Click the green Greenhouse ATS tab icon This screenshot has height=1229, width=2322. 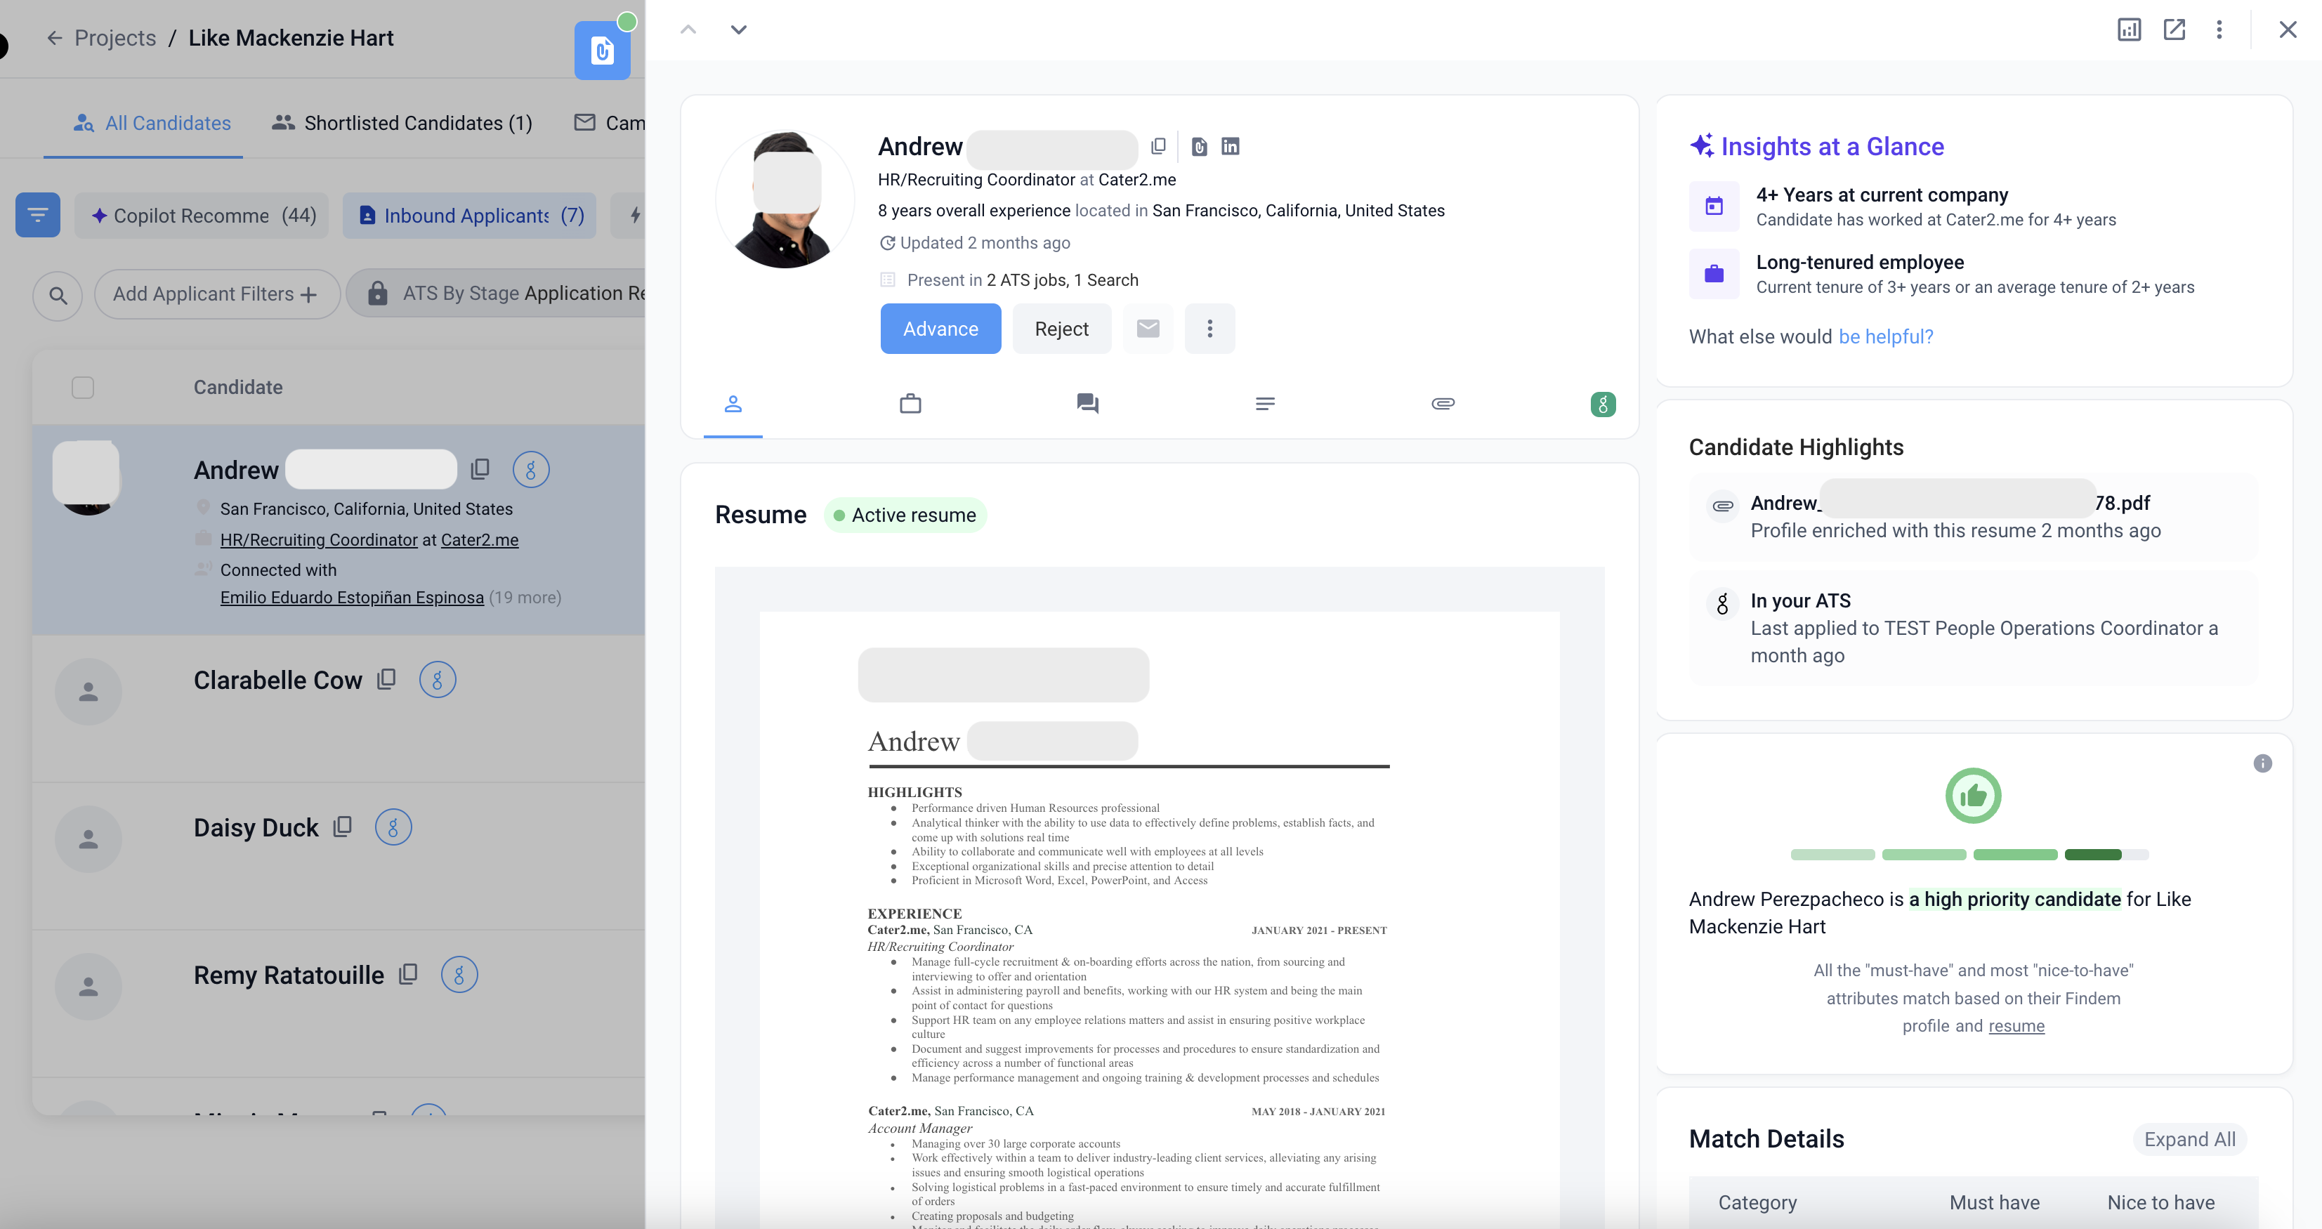click(1603, 405)
